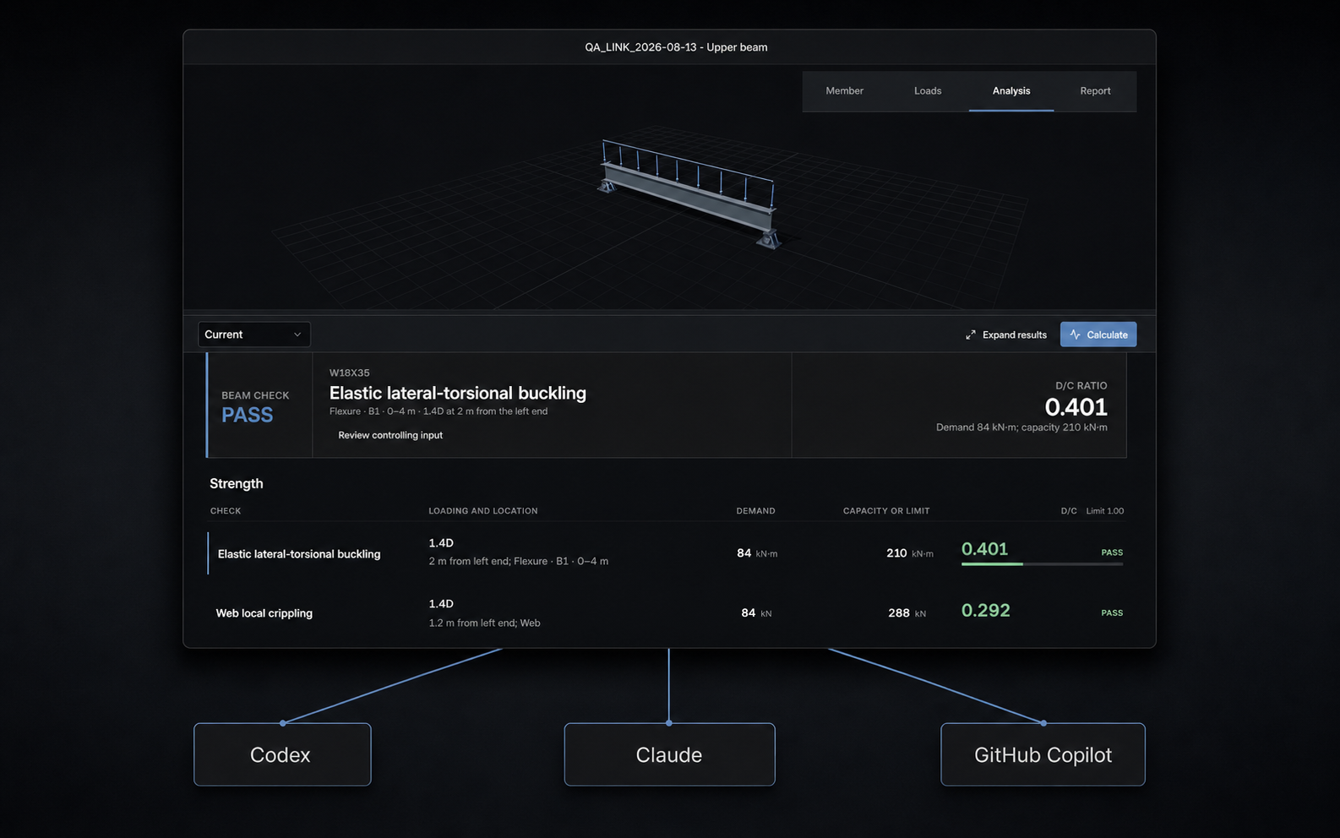The width and height of the screenshot is (1340, 838).
Task: Open the Loads tab
Action: (927, 91)
